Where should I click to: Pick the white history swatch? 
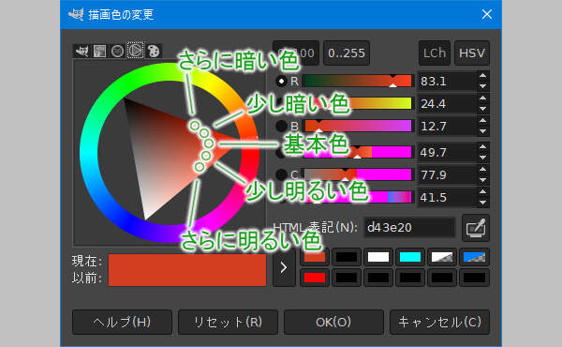point(378,257)
